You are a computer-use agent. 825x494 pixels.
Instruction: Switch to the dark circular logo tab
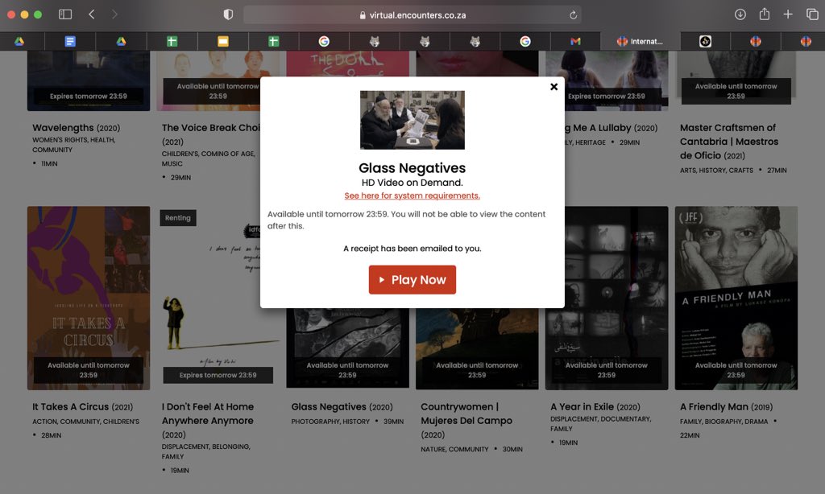tap(705, 41)
